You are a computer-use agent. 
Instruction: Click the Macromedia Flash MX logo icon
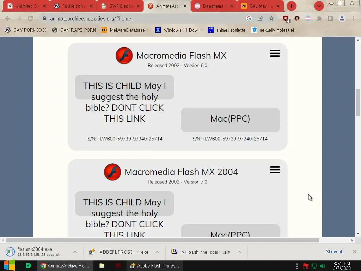(x=124, y=55)
